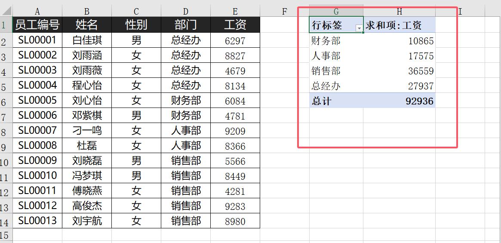Select the name cell 杜磊
The image size is (501, 243).
tap(86, 145)
